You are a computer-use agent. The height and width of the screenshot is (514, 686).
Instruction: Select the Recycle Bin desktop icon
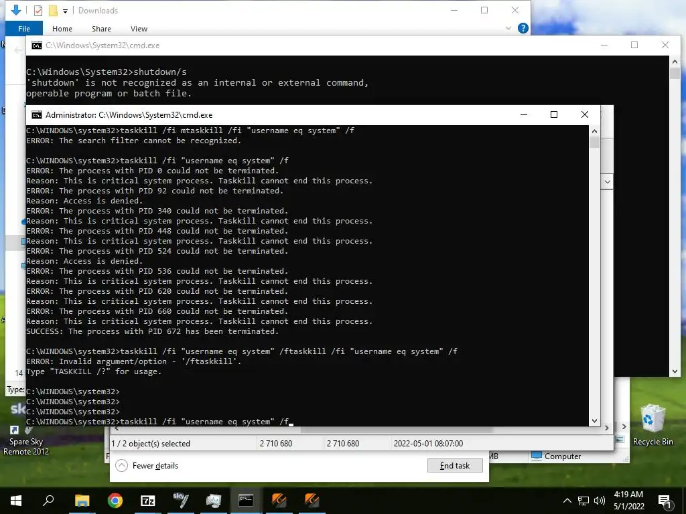coord(653,425)
